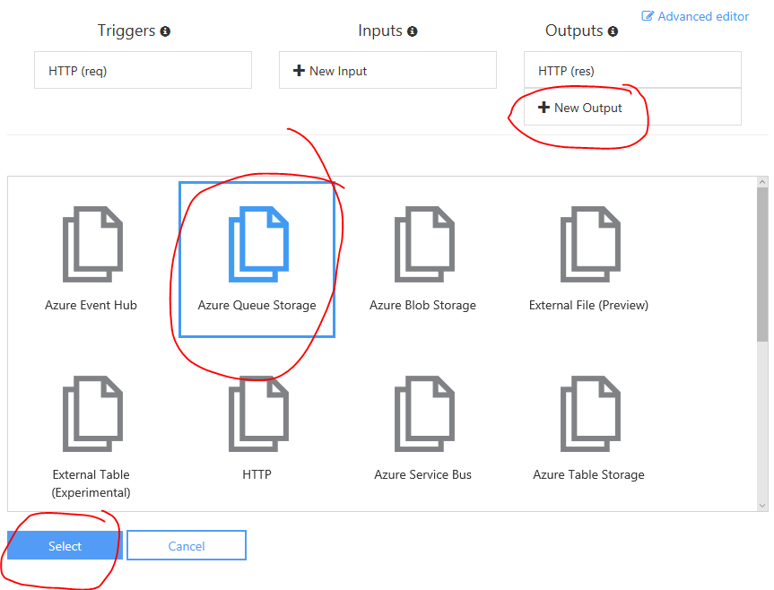Choose External Table (Experimental) icon

click(91, 414)
